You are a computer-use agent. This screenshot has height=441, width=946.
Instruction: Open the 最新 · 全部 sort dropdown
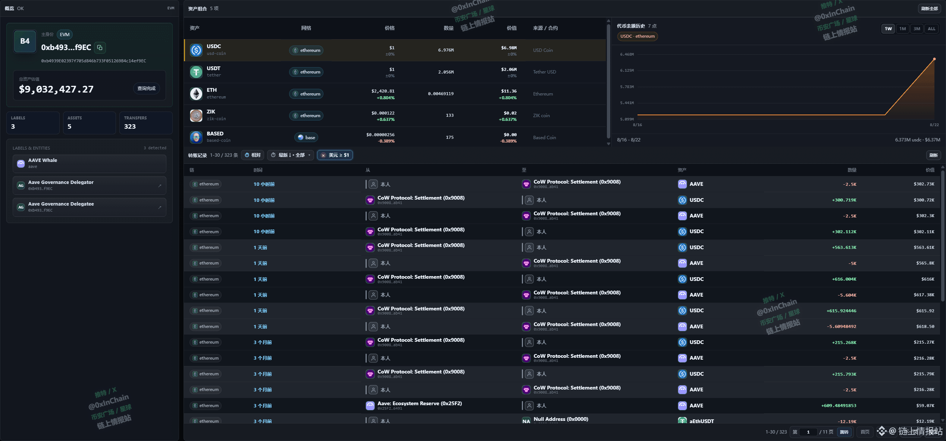click(x=291, y=155)
